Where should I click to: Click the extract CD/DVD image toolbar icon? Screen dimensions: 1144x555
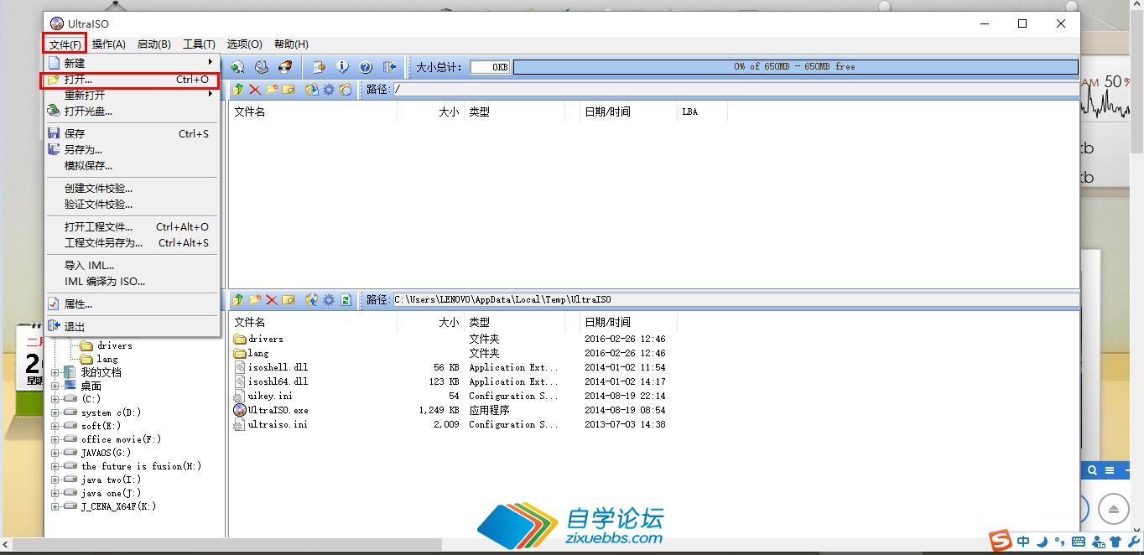[237, 67]
